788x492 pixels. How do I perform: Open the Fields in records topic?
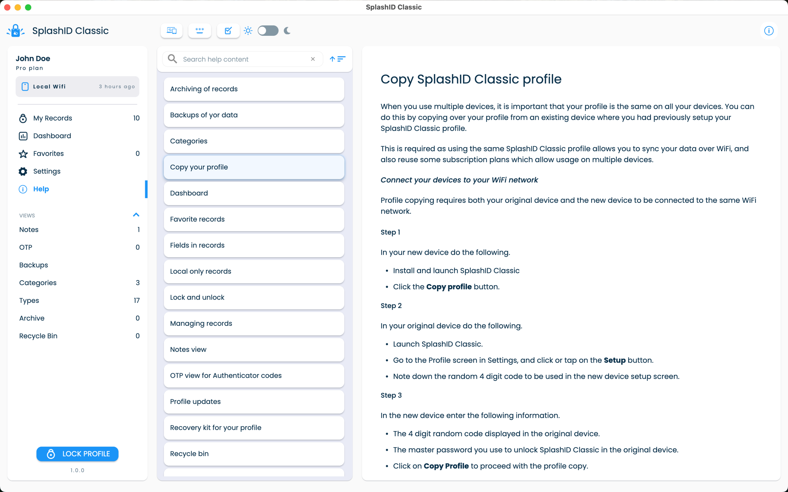pos(254,245)
